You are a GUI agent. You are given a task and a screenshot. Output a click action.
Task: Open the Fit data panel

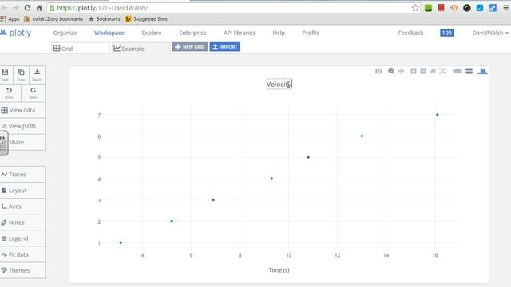point(22,254)
